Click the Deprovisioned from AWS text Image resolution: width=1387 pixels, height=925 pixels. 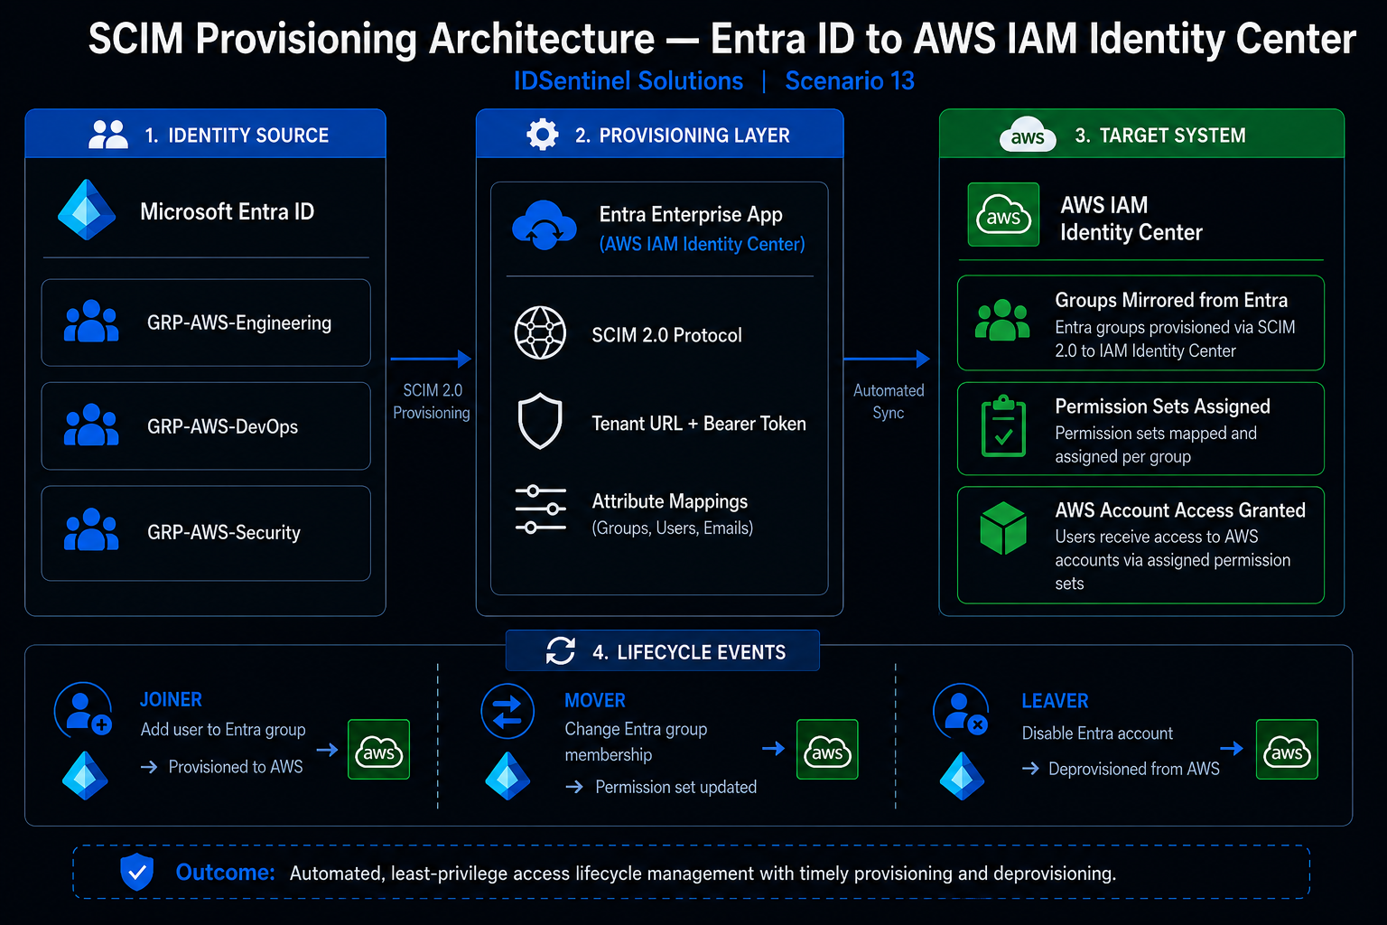point(1134,769)
